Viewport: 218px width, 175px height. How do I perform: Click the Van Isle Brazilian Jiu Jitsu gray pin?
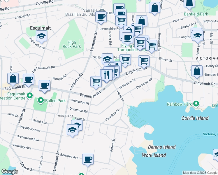[102, 10]
